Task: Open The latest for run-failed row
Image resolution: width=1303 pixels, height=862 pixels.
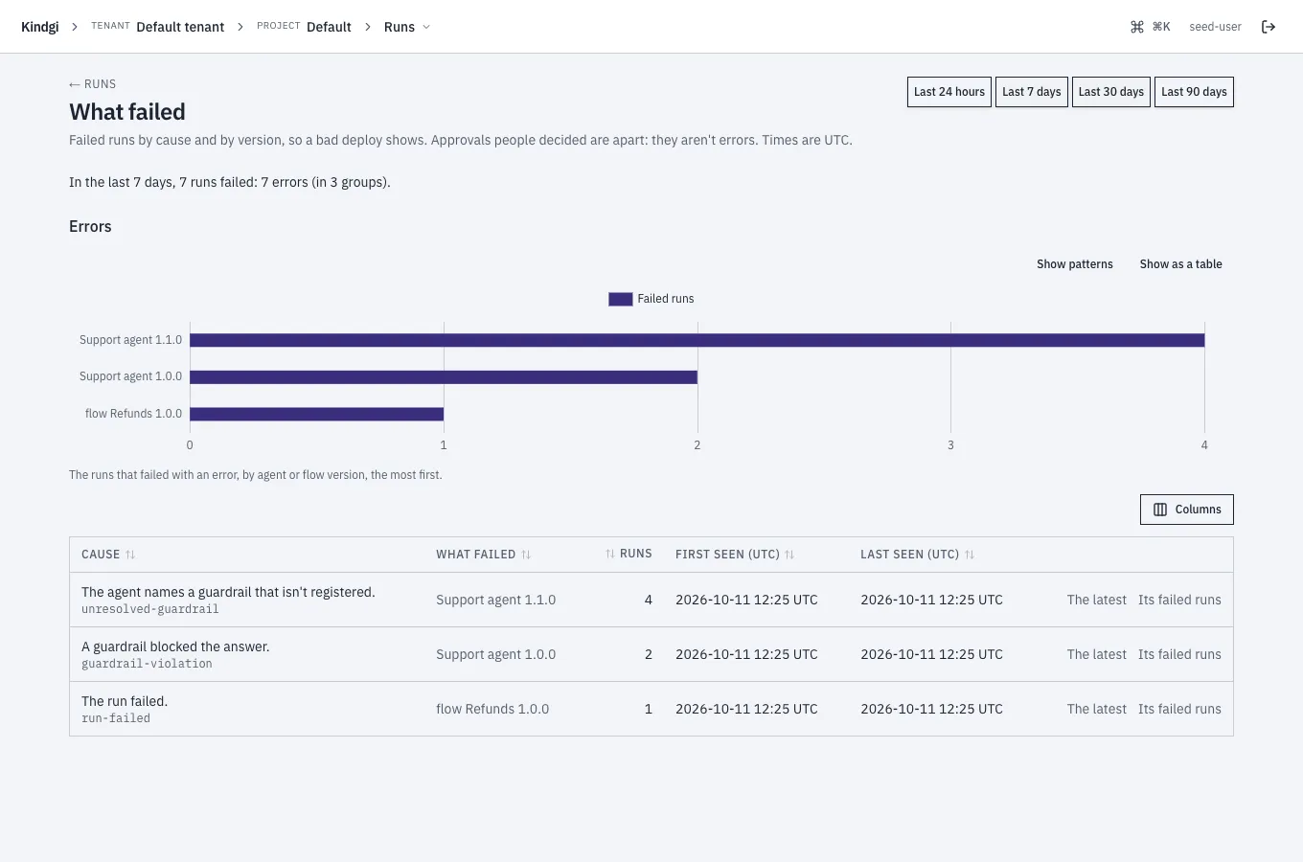Action: click(1097, 709)
